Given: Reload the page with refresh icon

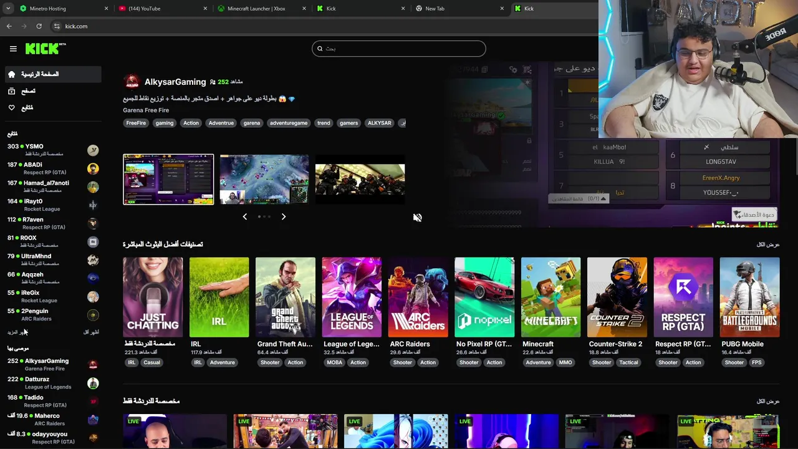Looking at the screenshot, I should click(x=39, y=26).
